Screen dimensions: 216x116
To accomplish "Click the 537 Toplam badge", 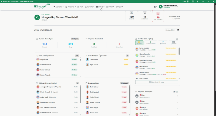I will (75, 39).
